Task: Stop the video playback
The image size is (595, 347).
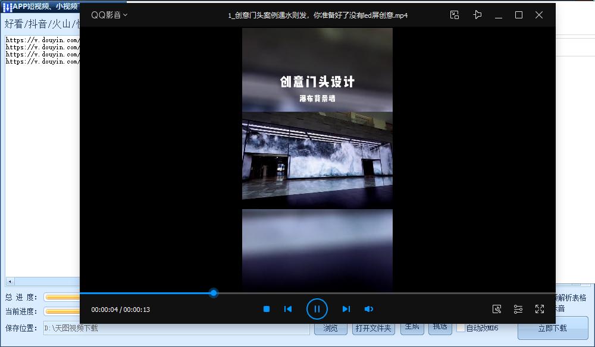Action: point(266,309)
